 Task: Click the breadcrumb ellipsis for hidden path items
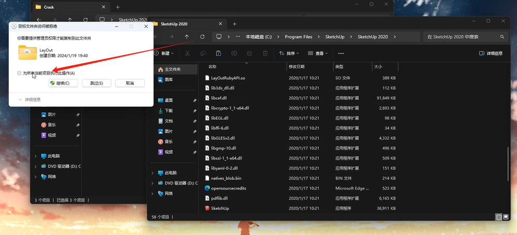(x=238, y=37)
